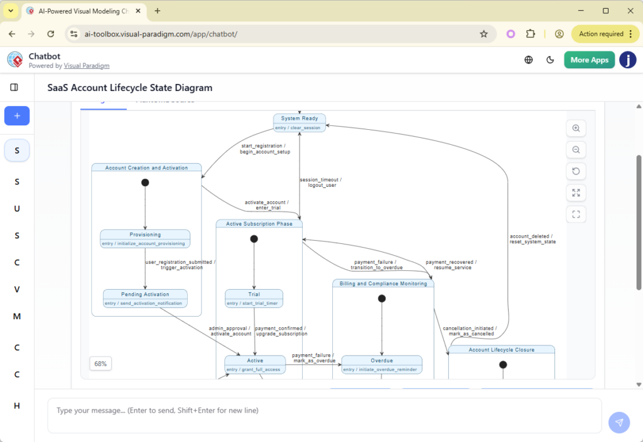Switch to the PlantUML Source tab

(x=165, y=99)
